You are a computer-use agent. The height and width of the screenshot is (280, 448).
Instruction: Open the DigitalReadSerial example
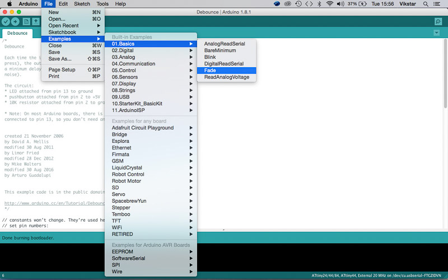click(x=227, y=64)
